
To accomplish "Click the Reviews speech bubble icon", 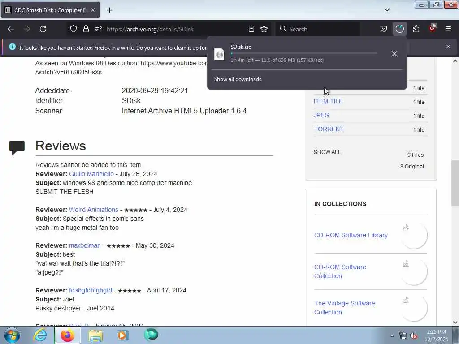I will coord(17,147).
